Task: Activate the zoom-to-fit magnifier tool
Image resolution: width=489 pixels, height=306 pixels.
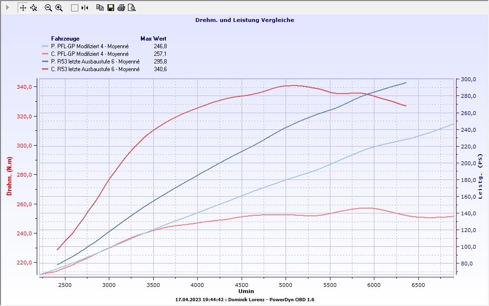Action: [33, 8]
